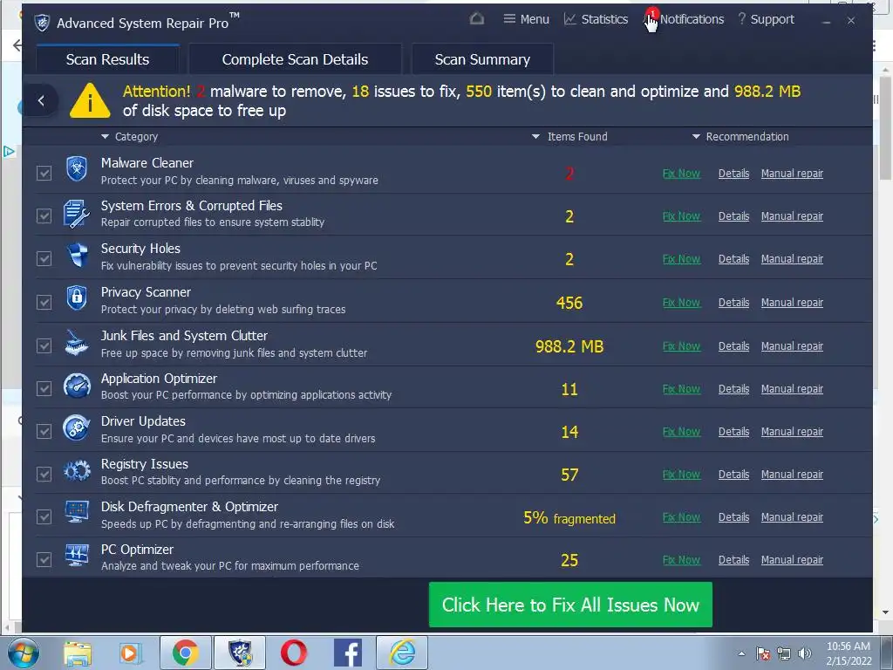Click the Junk Files broom icon
Image resolution: width=893 pixels, height=670 pixels.
[77, 342]
